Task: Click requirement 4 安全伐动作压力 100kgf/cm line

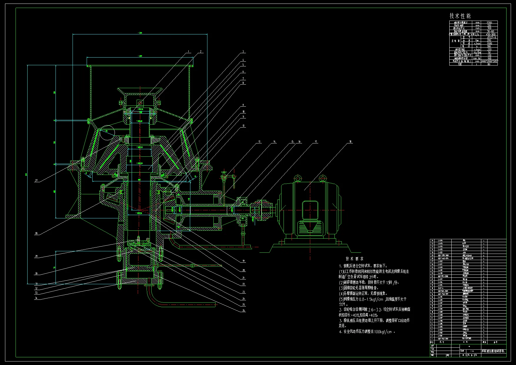Action: [367, 331]
